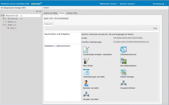This screenshot has width=169, height=105.
Task: Open 'Es liegen keine Workflowanforderungen vor' link
Action: point(131,42)
